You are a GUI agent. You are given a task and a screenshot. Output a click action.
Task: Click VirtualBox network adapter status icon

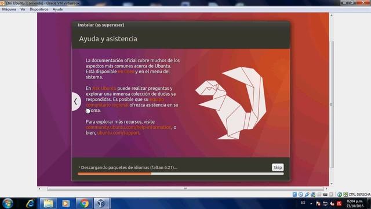313,194
